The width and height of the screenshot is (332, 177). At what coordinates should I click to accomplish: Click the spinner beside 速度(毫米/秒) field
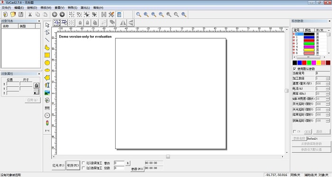pos(328,84)
